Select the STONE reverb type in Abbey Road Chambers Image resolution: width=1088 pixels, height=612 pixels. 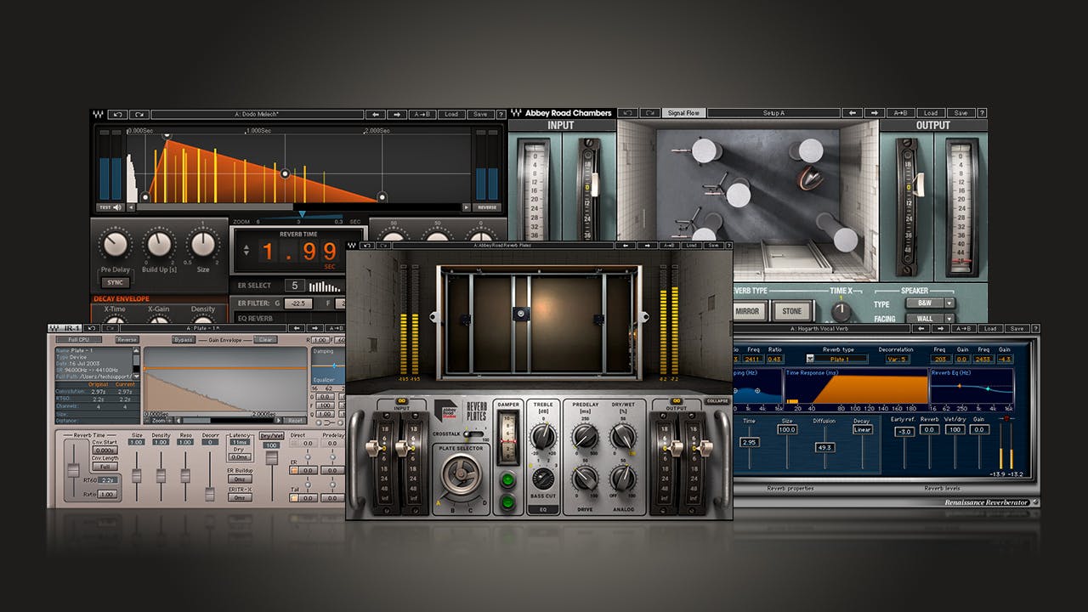791,310
